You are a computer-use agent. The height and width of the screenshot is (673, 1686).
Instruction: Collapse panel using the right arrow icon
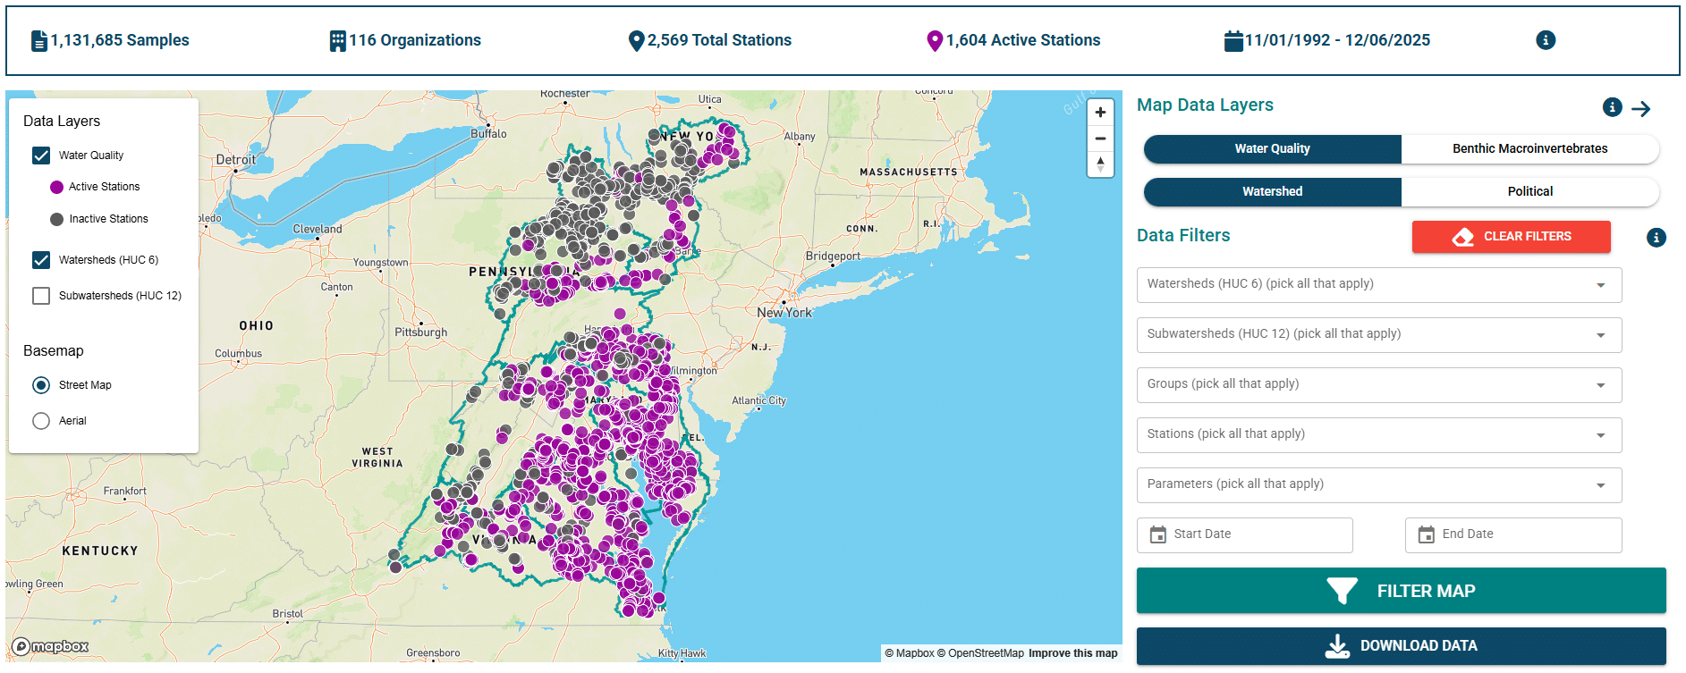(1640, 108)
